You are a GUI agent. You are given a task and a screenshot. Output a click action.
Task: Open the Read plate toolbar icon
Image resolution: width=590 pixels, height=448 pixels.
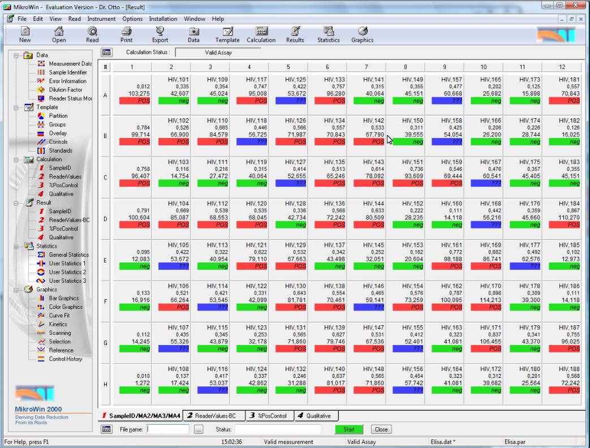click(92, 35)
